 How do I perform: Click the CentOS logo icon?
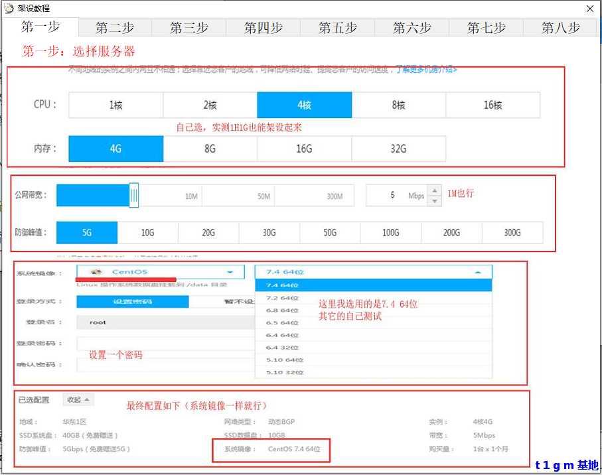click(x=97, y=272)
